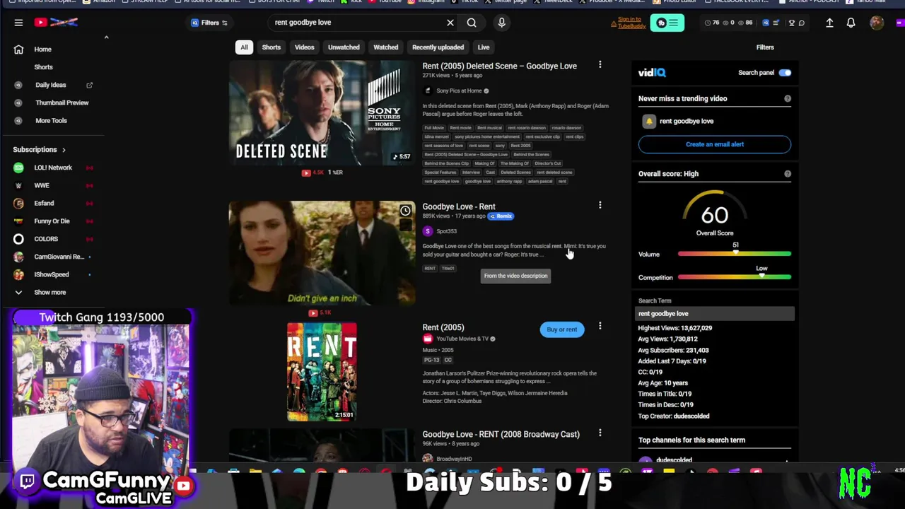Open options menu for the 2008 Broadway Cast video
The image size is (905, 509).
600,433
